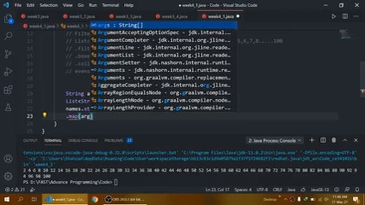Open editor More Actions ellipsis
The width and height of the screenshot is (365, 205).
[x=356, y=17]
